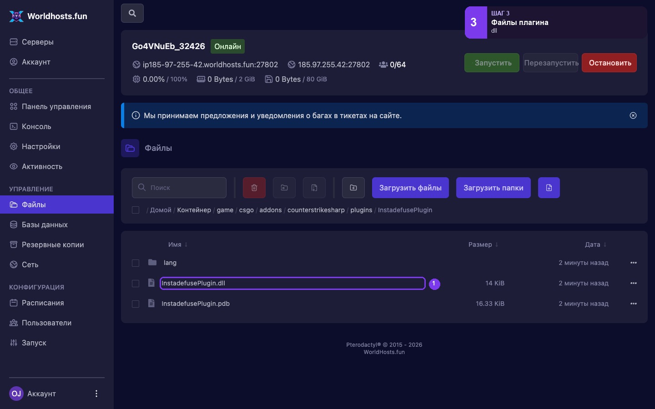Click the move files toolbar icon

click(x=284, y=188)
